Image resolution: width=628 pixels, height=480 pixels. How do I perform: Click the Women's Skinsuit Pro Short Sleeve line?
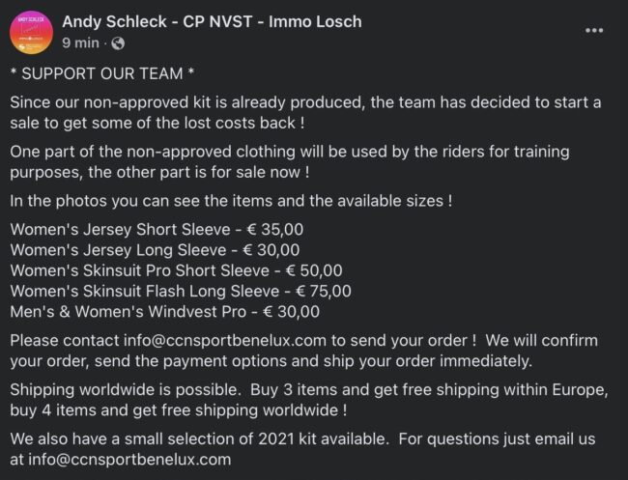tap(176, 270)
